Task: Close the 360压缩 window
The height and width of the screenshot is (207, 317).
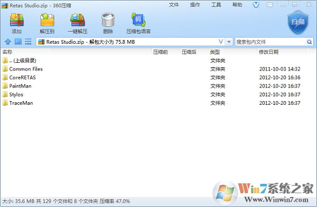Action: [309, 5]
